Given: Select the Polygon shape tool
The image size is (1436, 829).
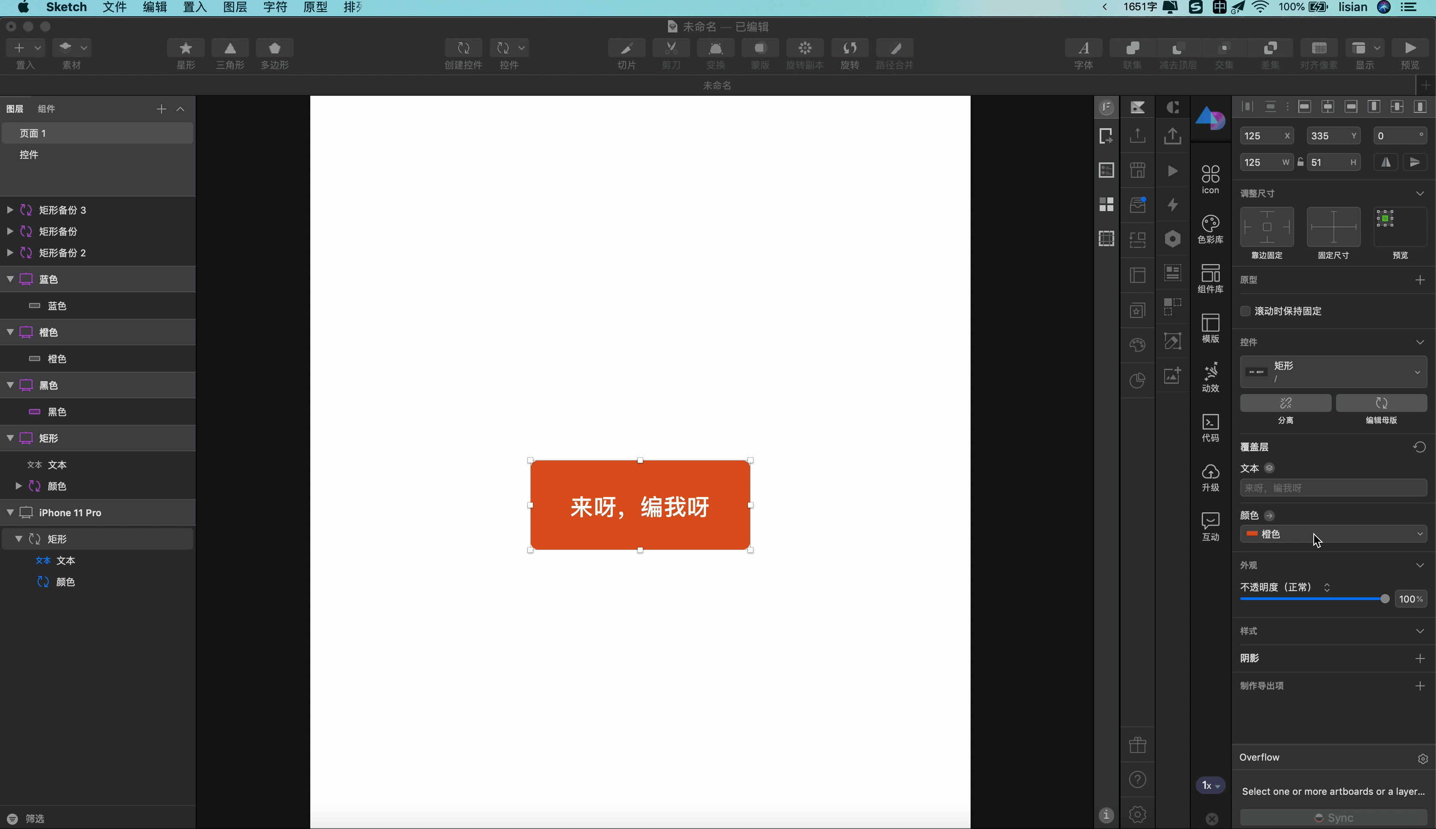Looking at the screenshot, I should click(274, 48).
